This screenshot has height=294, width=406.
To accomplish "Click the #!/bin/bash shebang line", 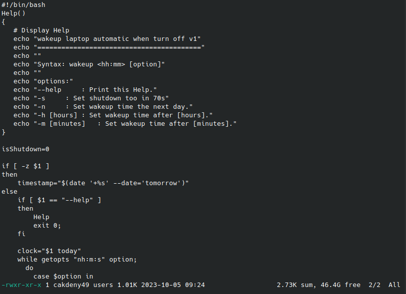I will tap(23, 4).
